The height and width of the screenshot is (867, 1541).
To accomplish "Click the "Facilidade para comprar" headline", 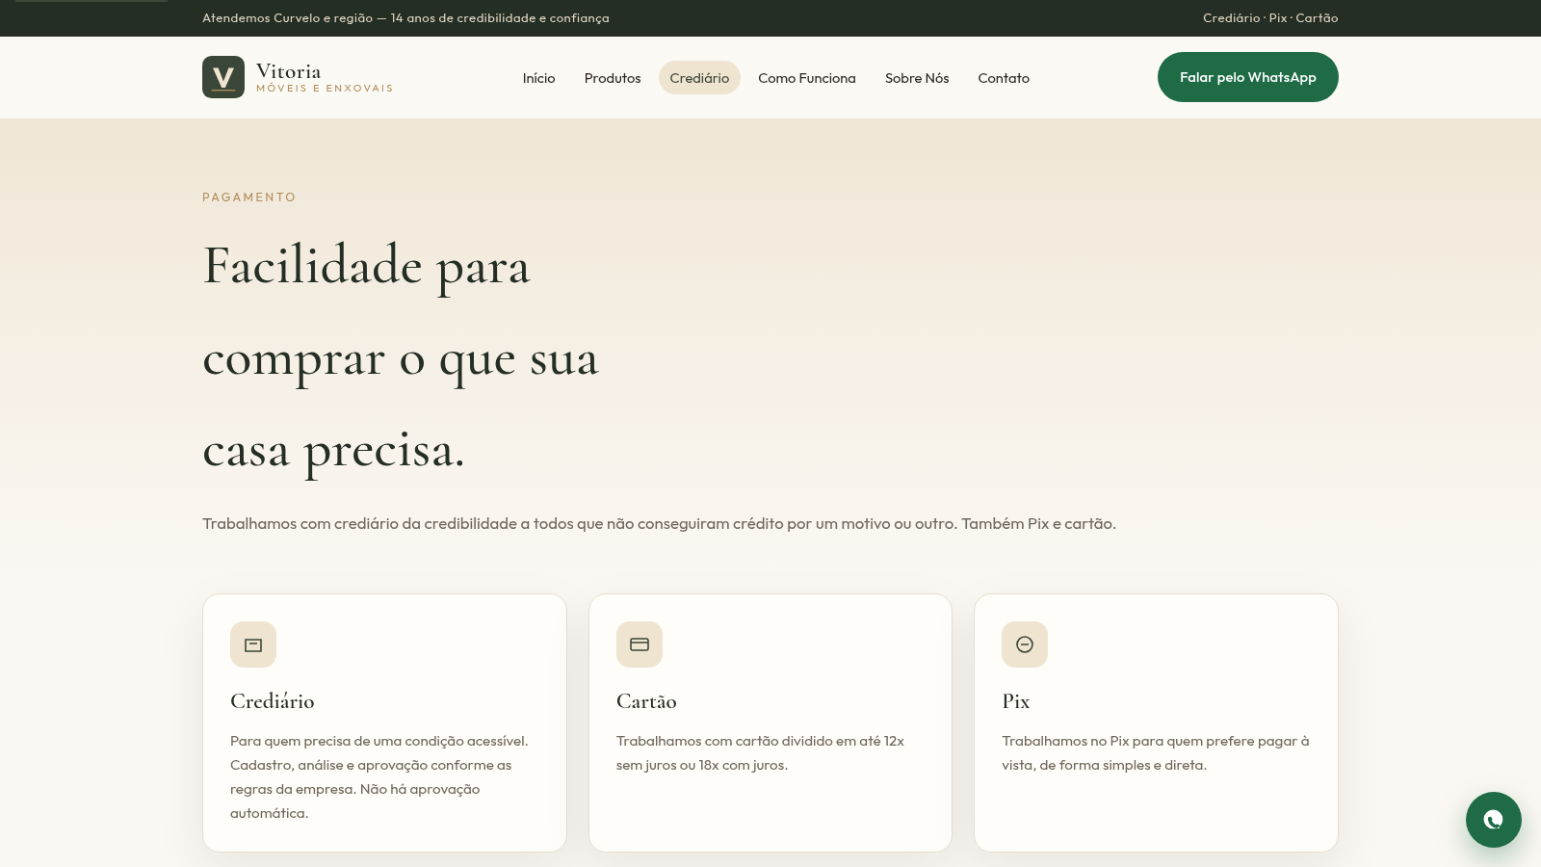I will [401, 357].
